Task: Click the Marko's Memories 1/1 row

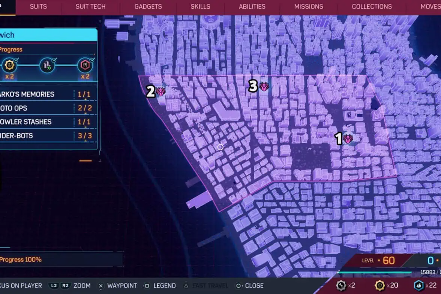Action: (x=48, y=94)
